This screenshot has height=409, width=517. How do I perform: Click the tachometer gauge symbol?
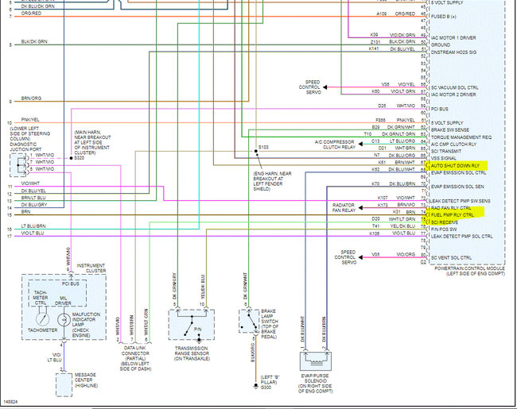[x=42, y=319]
